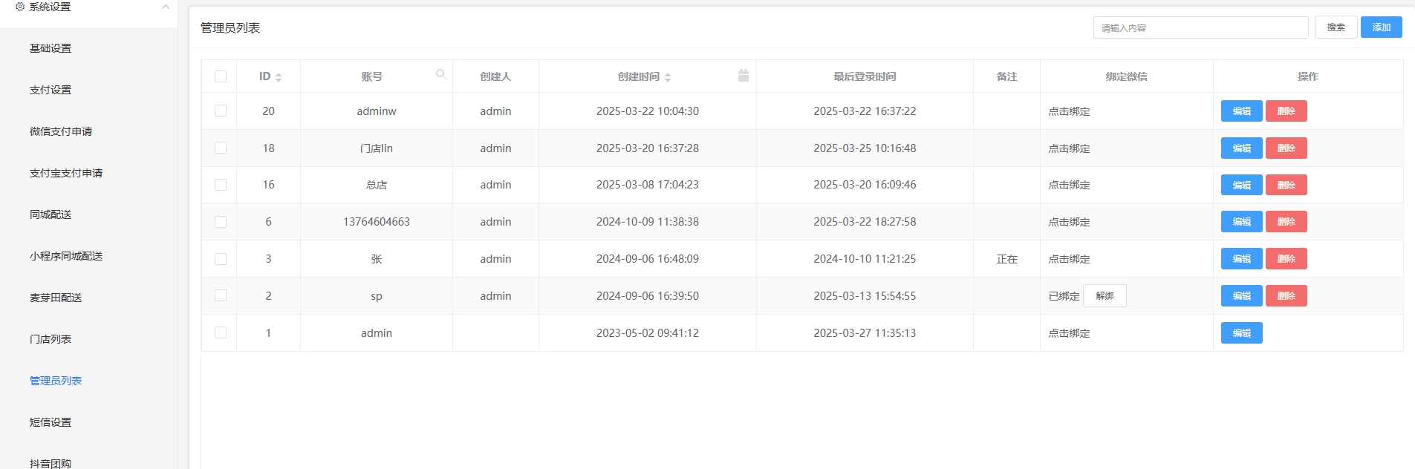
Task: Open the calendar filter icon in 创建时间 header
Action: tap(743, 76)
